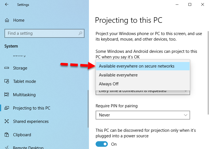
Task: Go to Remote Desktop settings
Action: click(28, 147)
